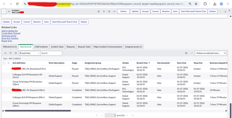232x118 pixels.
Task: Focus the list Search input field
Action: (x=51, y=53)
